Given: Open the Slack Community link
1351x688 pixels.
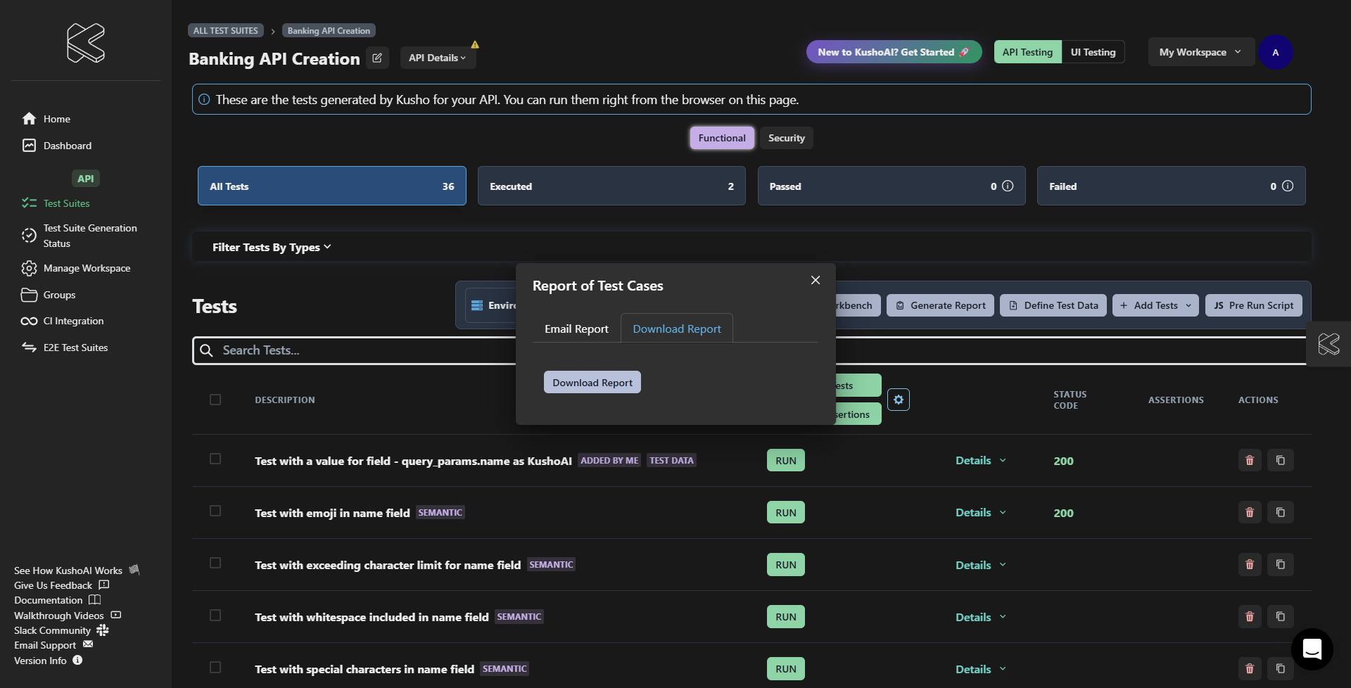Looking at the screenshot, I should (61, 630).
